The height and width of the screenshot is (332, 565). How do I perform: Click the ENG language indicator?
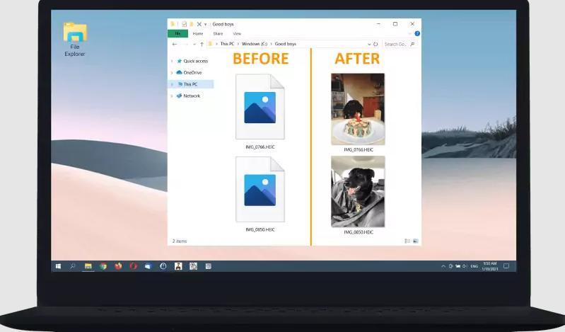pos(474,266)
